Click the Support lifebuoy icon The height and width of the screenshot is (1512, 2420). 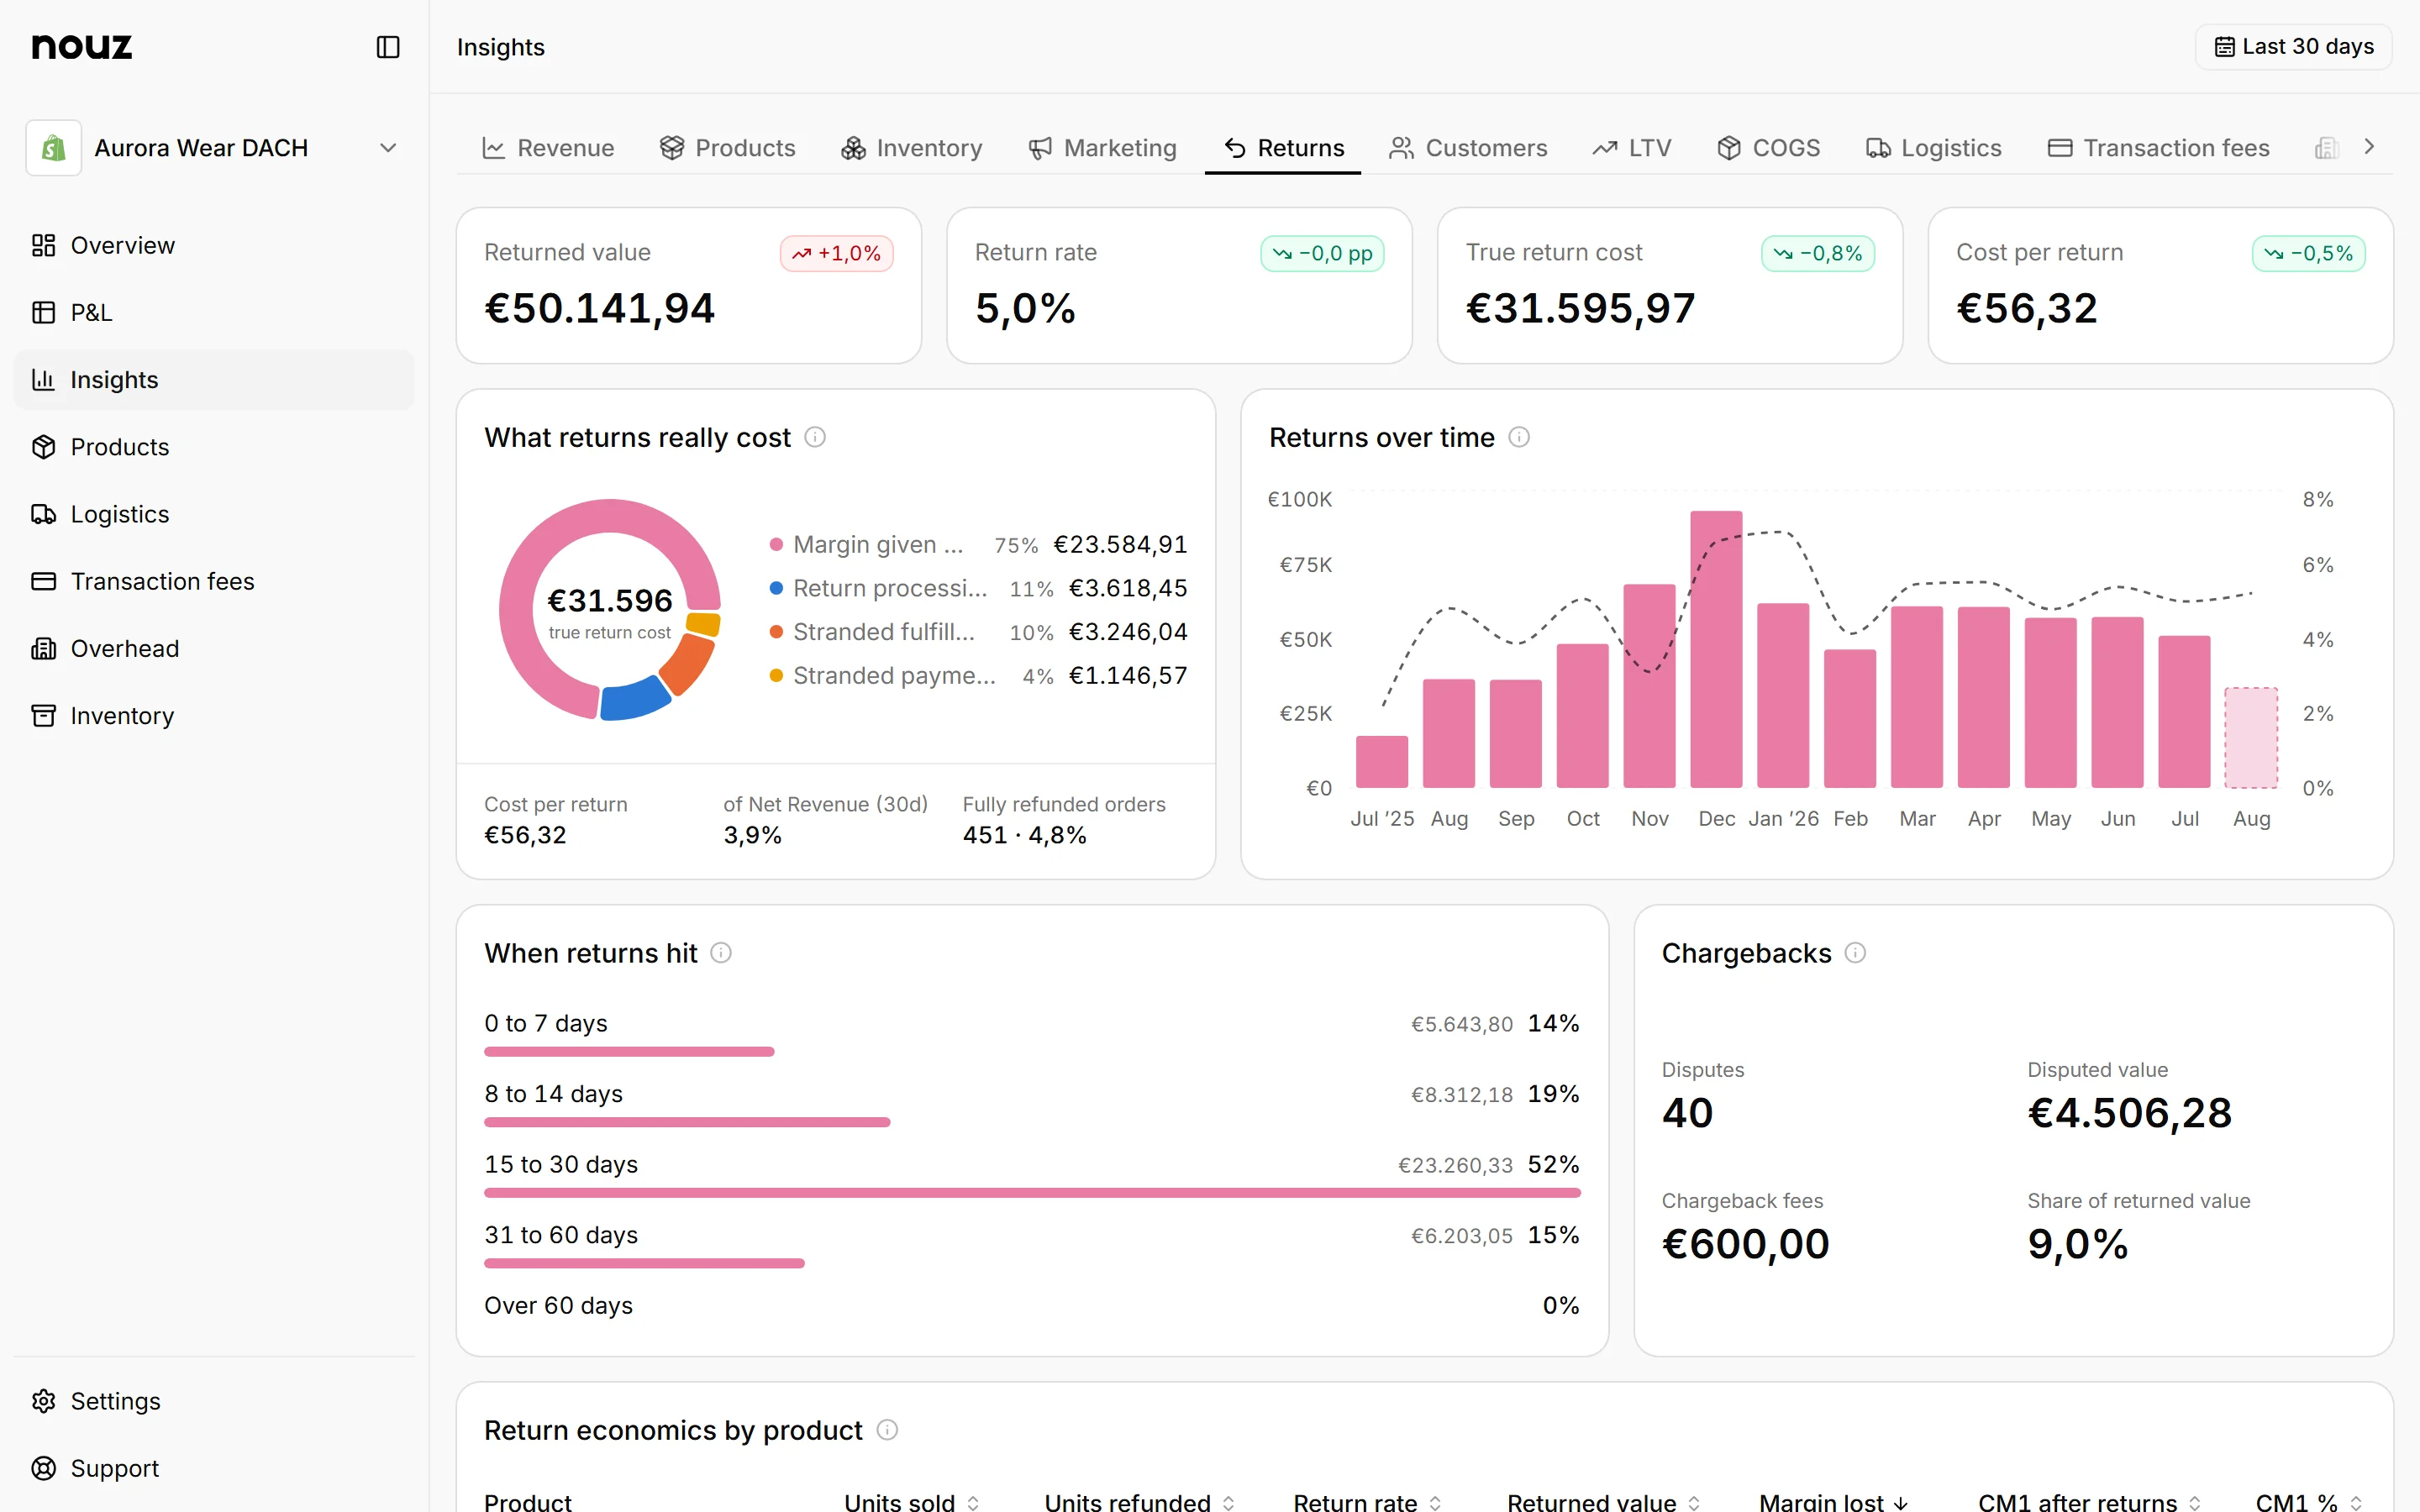pos(43,1468)
